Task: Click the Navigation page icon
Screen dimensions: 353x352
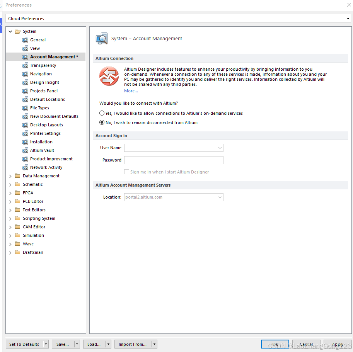Action: (25, 74)
